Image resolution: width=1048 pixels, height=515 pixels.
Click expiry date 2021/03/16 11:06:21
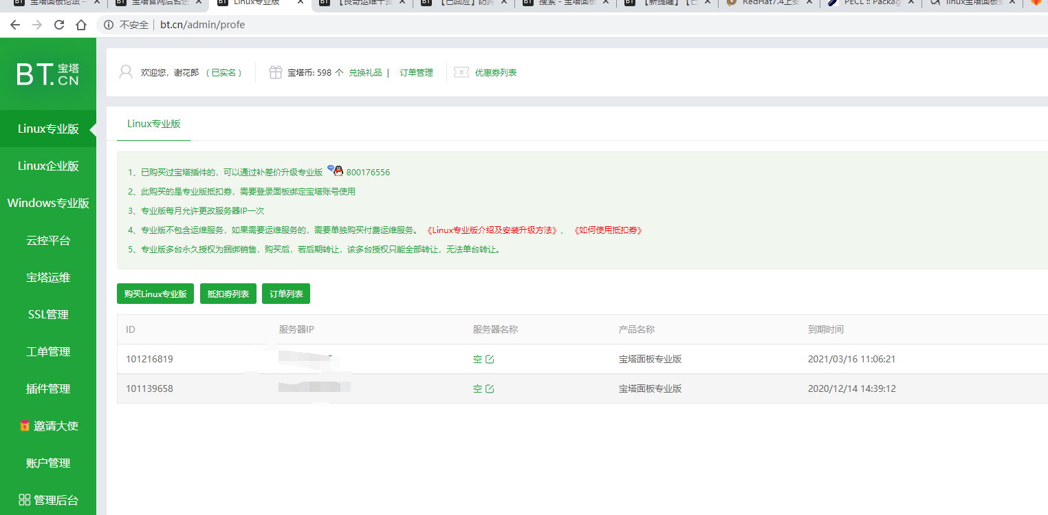(852, 359)
